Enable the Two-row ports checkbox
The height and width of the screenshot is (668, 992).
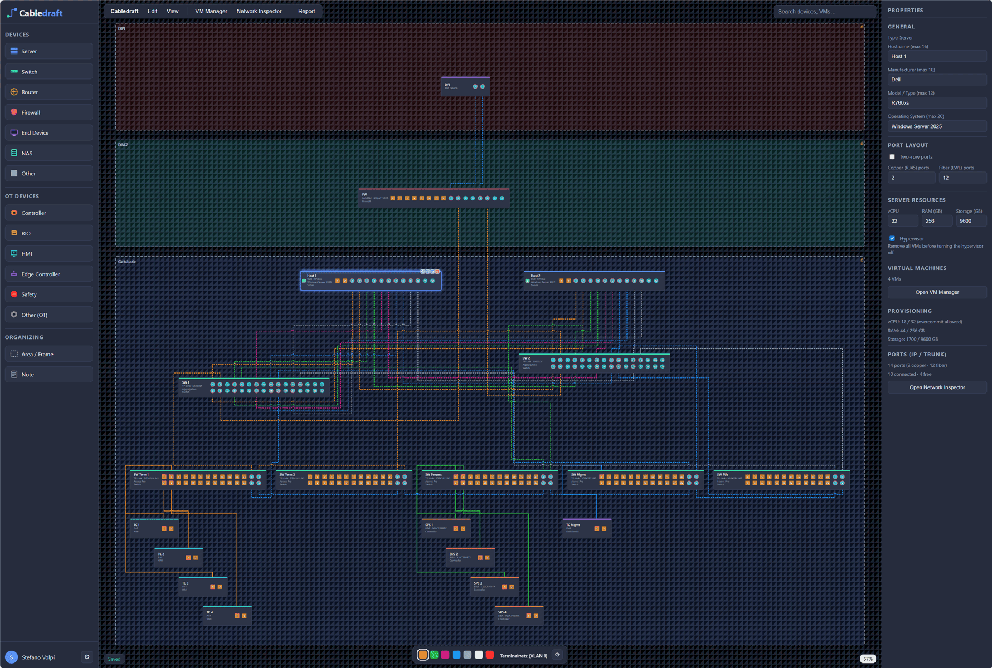click(x=892, y=157)
